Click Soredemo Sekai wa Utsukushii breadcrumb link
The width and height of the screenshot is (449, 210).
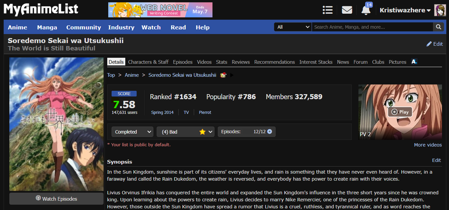pos(182,75)
